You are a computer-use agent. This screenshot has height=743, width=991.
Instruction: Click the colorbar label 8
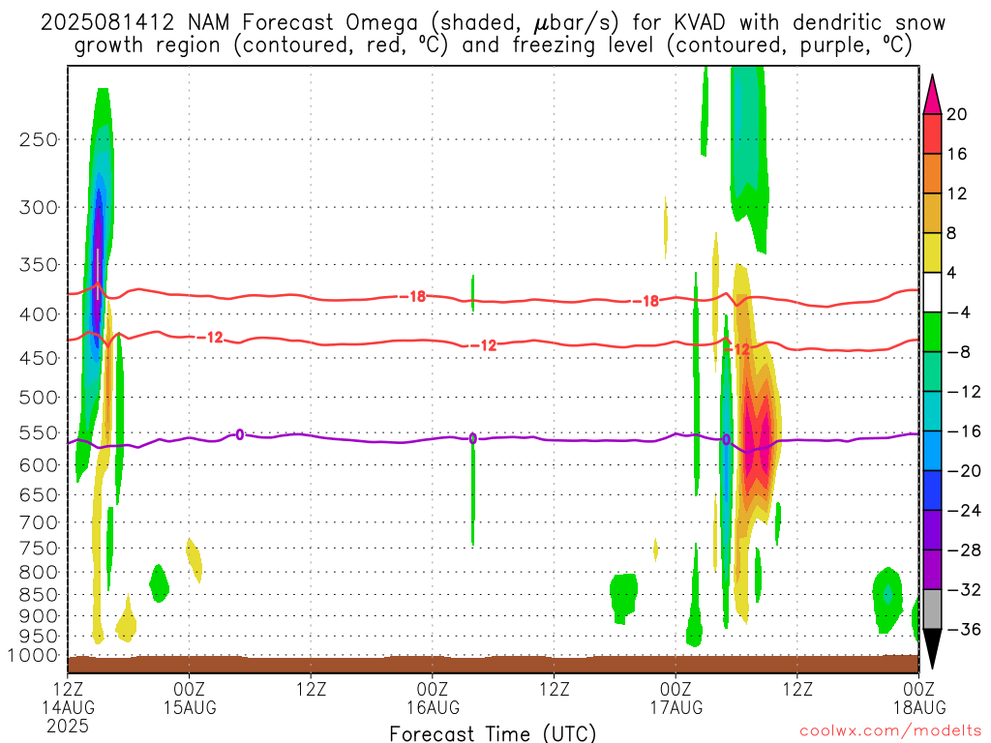[951, 233]
